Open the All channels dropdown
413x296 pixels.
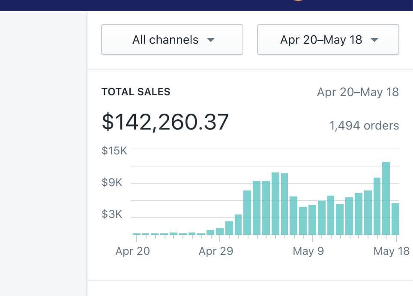[x=172, y=39]
